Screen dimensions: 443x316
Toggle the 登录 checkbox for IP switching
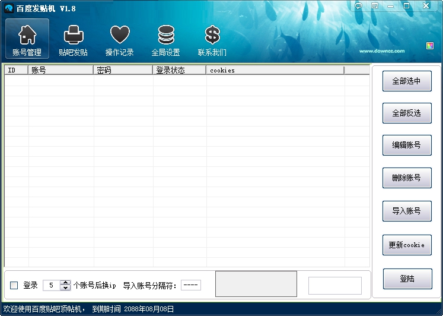[x=14, y=285]
